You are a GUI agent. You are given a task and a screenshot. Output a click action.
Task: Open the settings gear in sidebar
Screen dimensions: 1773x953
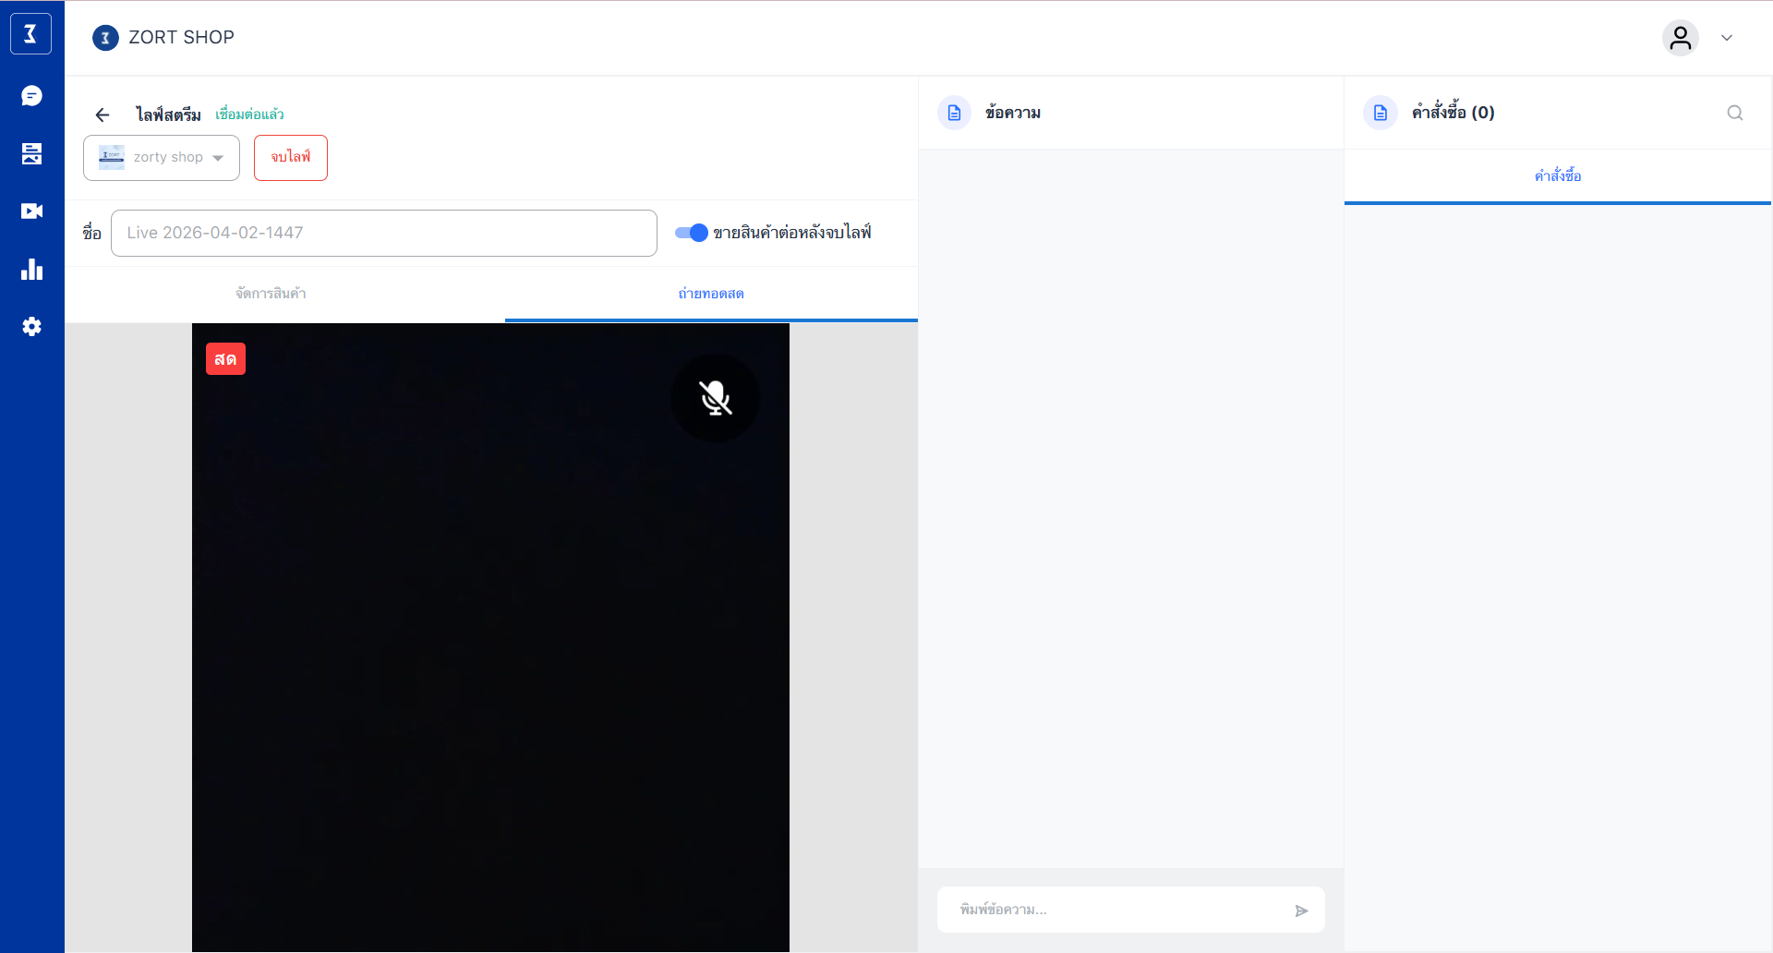point(31,327)
